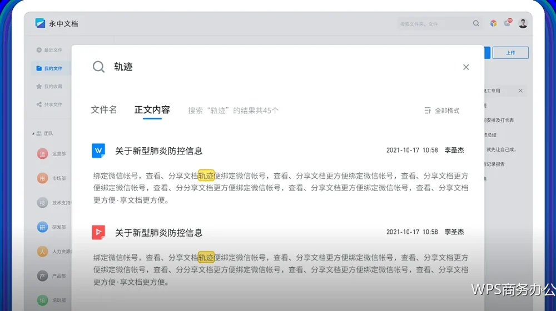The width and height of the screenshot is (556, 311).
Task: Click the 记录报告 item in background list
Action: (495, 164)
